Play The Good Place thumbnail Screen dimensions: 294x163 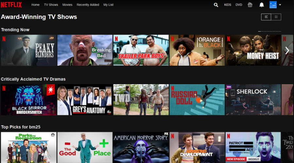coord(85,147)
